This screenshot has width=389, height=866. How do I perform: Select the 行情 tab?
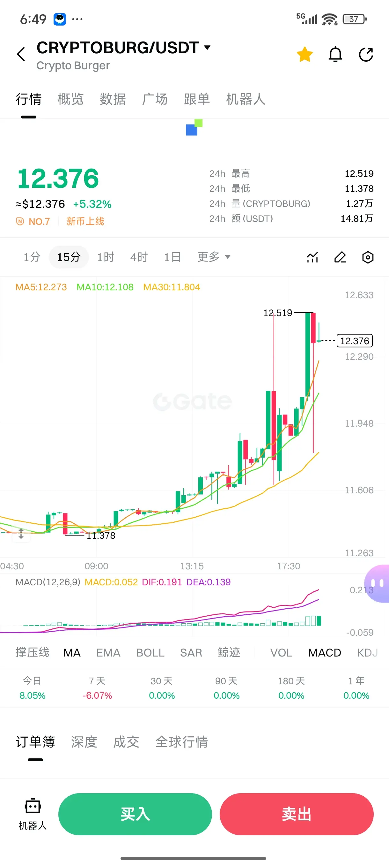point(28,99)
